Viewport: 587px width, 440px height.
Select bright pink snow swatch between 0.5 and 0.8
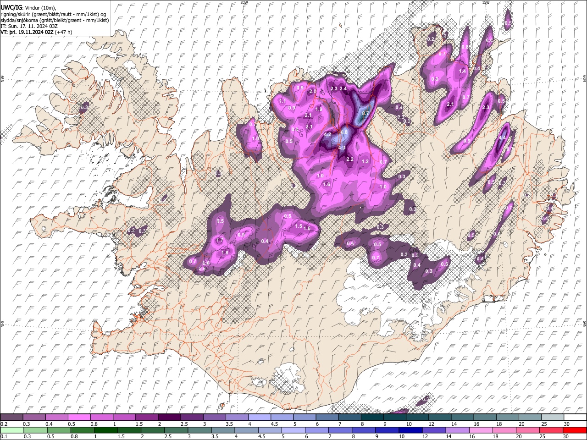79,417
